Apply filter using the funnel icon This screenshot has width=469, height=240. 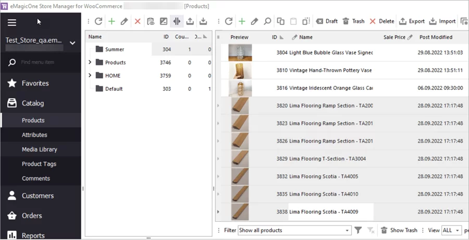[x=359, y=230]
